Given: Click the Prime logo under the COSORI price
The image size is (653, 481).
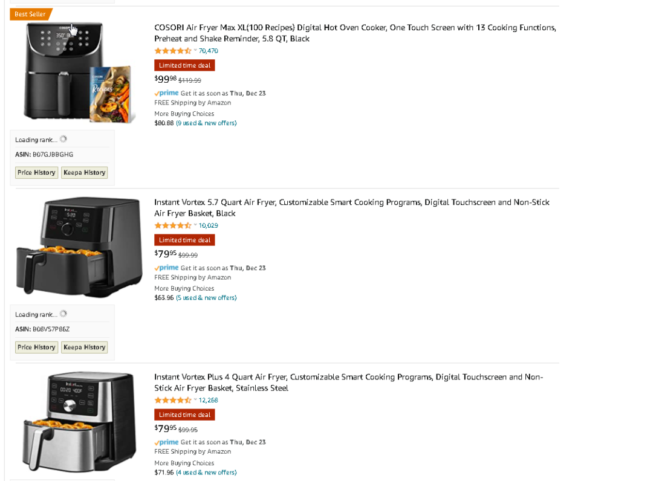Looking at the screenshot, I should click(x=166, y=93).
